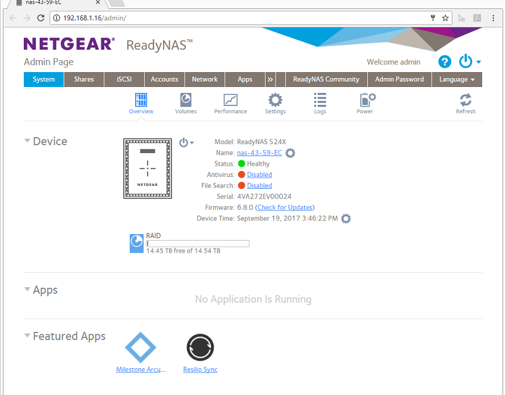
Task: Bookmark this page with the star
Action: (x=445, y=18)
